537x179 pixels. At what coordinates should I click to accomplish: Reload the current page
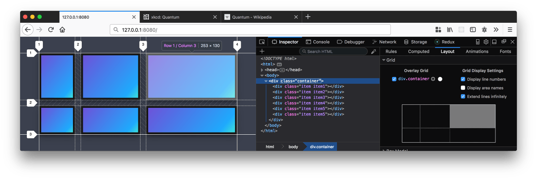point(51,30)
